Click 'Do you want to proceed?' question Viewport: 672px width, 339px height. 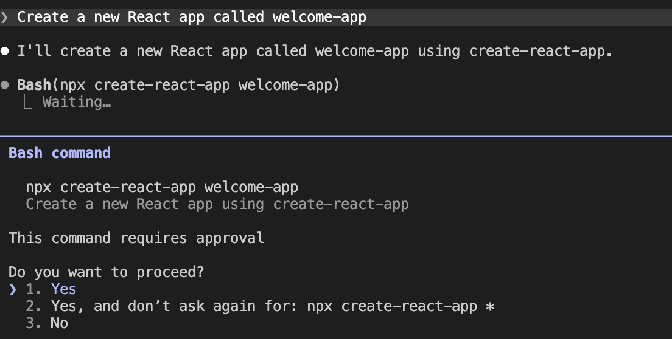coord(107,272)
